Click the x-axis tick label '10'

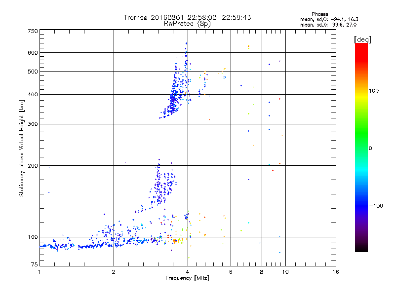pyautogui.click(x=285, y=272)
